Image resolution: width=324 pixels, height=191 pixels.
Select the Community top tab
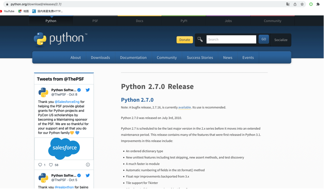[272, 21]
